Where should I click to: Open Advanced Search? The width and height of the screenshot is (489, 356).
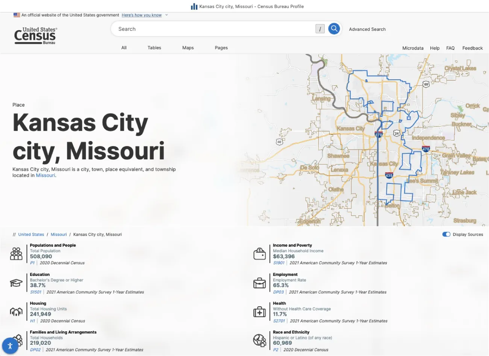coord(367,29)
